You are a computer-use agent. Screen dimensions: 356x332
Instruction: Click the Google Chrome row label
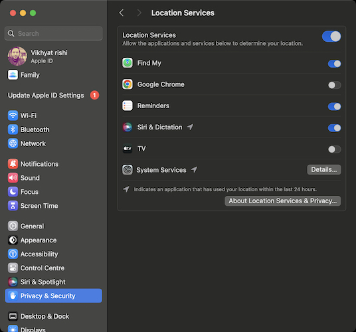(161, 84)
